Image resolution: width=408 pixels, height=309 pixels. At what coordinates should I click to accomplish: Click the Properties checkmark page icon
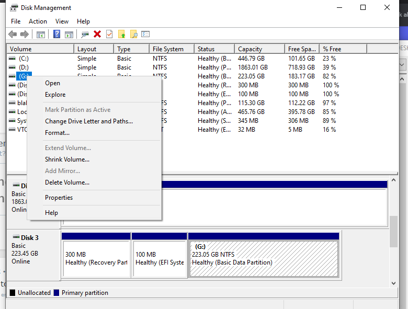point(109,35)
